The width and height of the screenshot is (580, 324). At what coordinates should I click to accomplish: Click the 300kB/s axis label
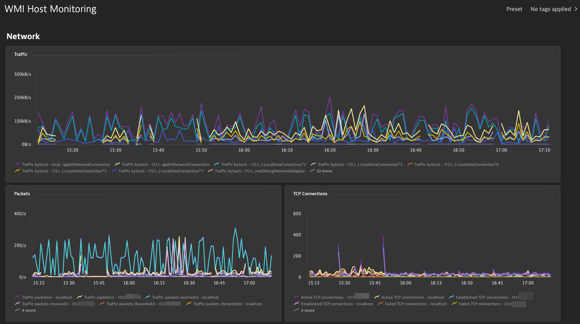coord(22,75)
